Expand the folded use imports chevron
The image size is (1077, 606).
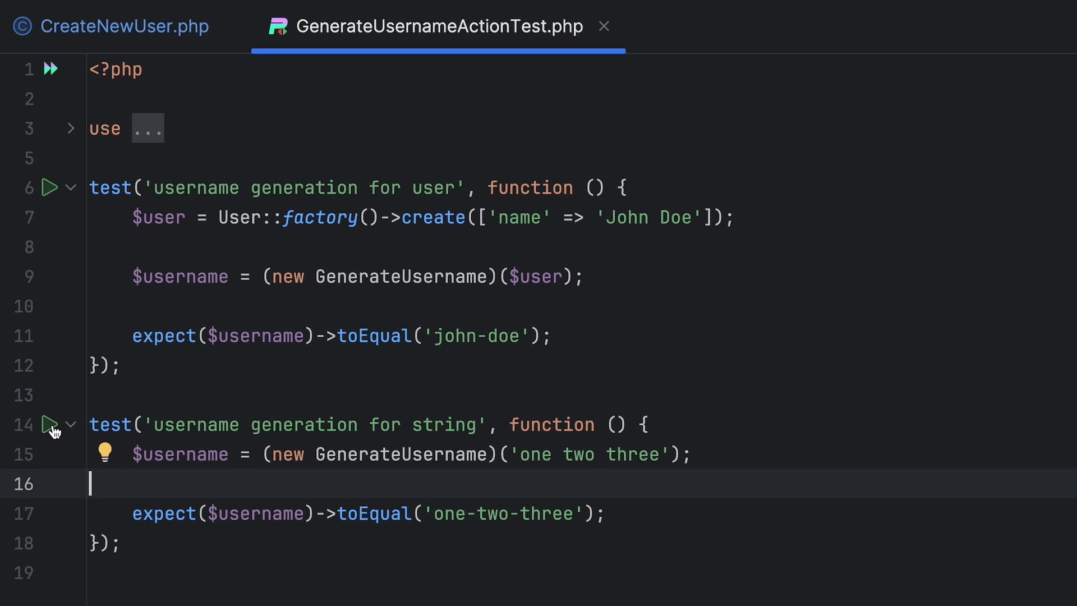click(71, 128)
